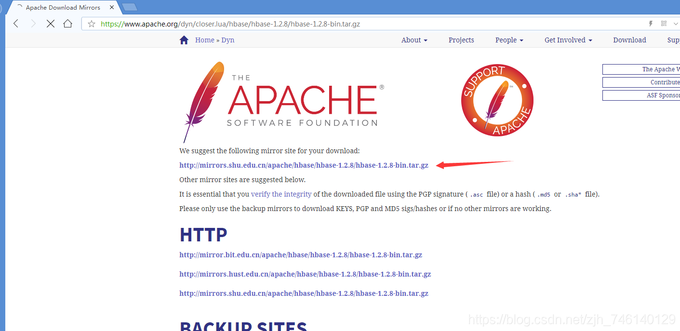Expand the About dropdown menu
680x331 pixels.
point(414,40)
